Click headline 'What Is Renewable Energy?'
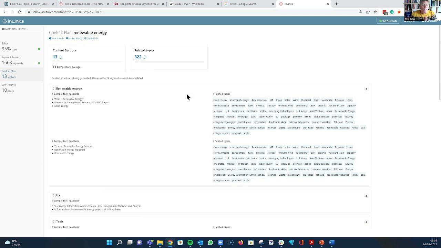 [69, 99]
